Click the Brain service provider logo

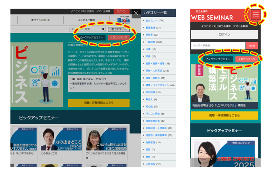(120, 20)
